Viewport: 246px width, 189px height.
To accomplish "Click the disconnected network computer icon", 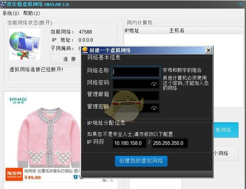I will (25, 44).
